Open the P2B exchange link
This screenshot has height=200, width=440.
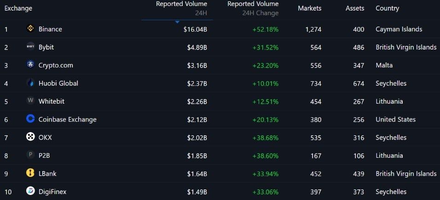pyautogui.click(x=44, y=156)
